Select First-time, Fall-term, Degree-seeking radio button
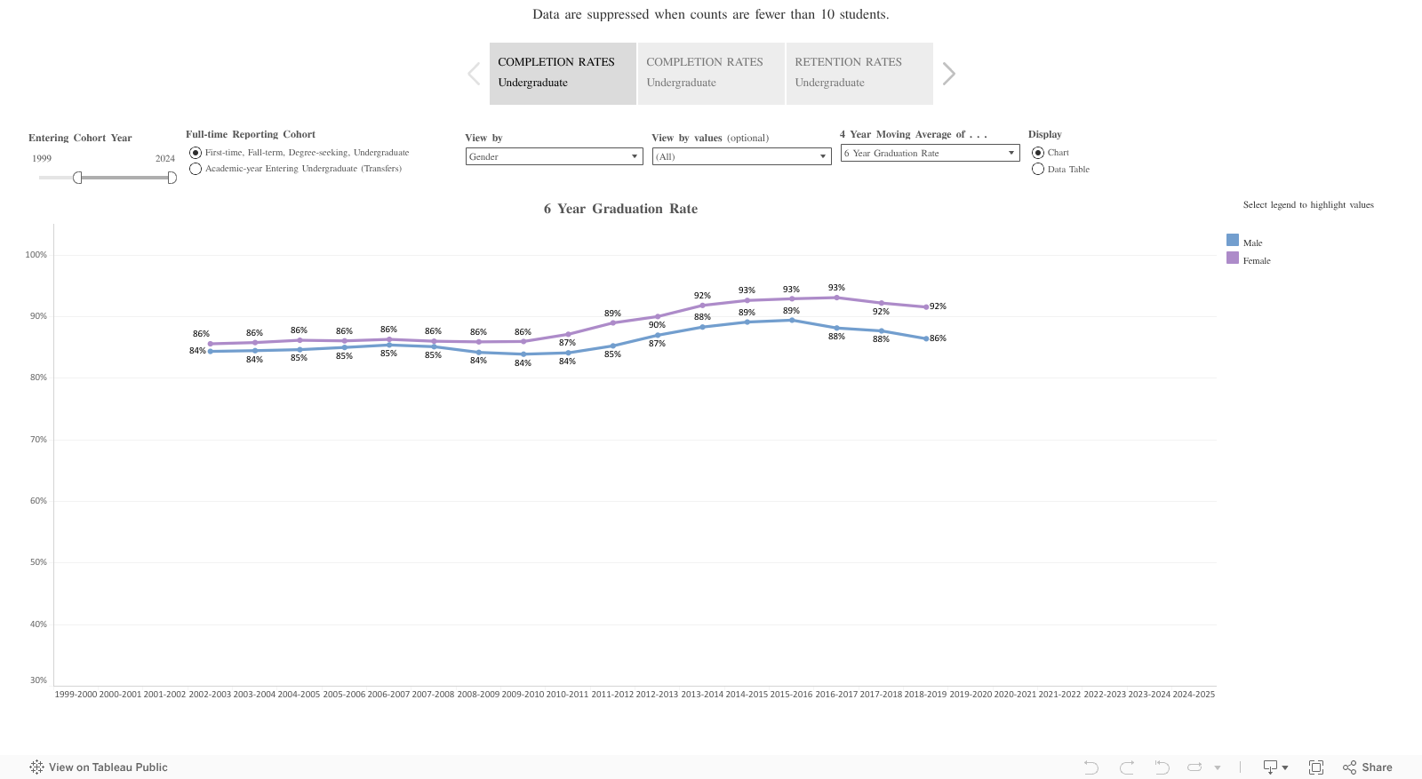 [x=196, y=152]
